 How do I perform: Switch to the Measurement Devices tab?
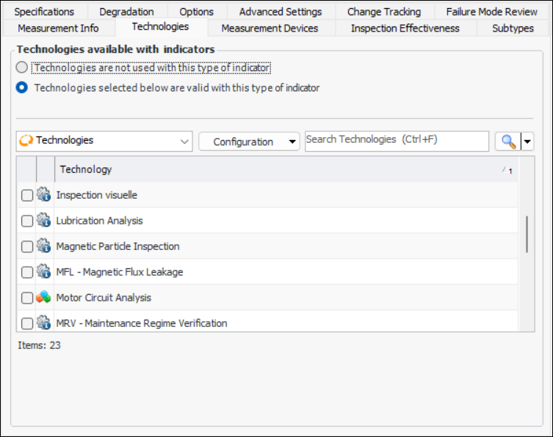click(270, 29)
